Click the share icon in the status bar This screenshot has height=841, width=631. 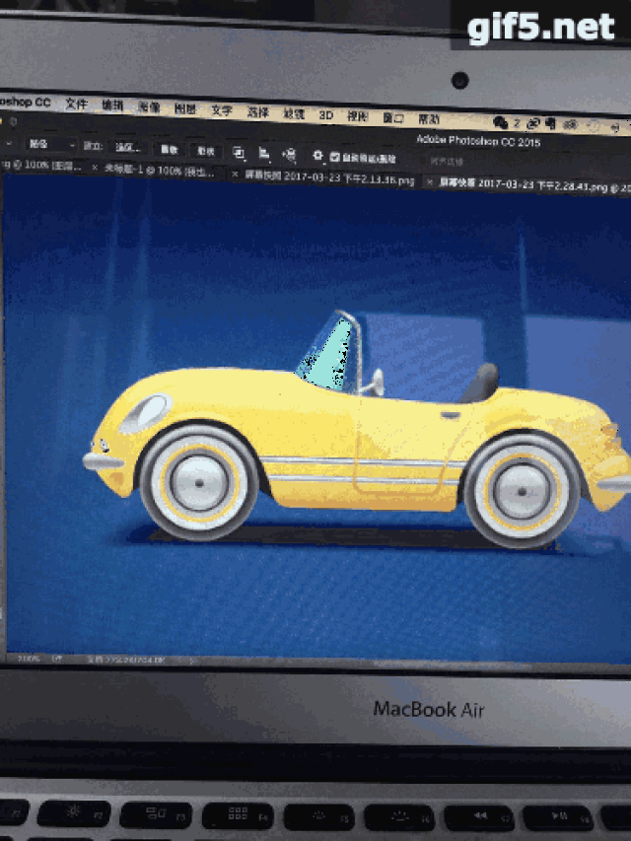[57, 659]
